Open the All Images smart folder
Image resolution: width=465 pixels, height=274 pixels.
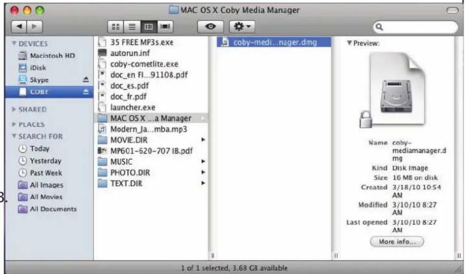(49, 185)
